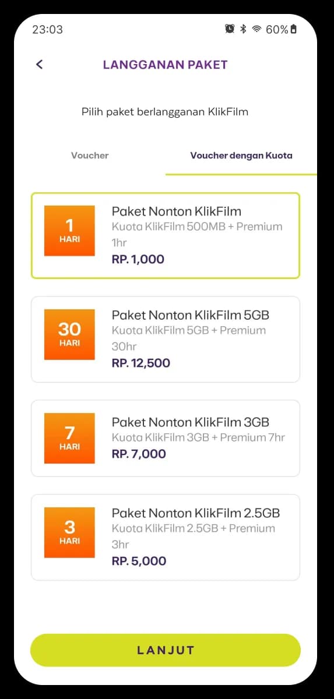The image size is (334, 699).
Task: Tap the back arrow icon
Action: (x=39, y=65)
